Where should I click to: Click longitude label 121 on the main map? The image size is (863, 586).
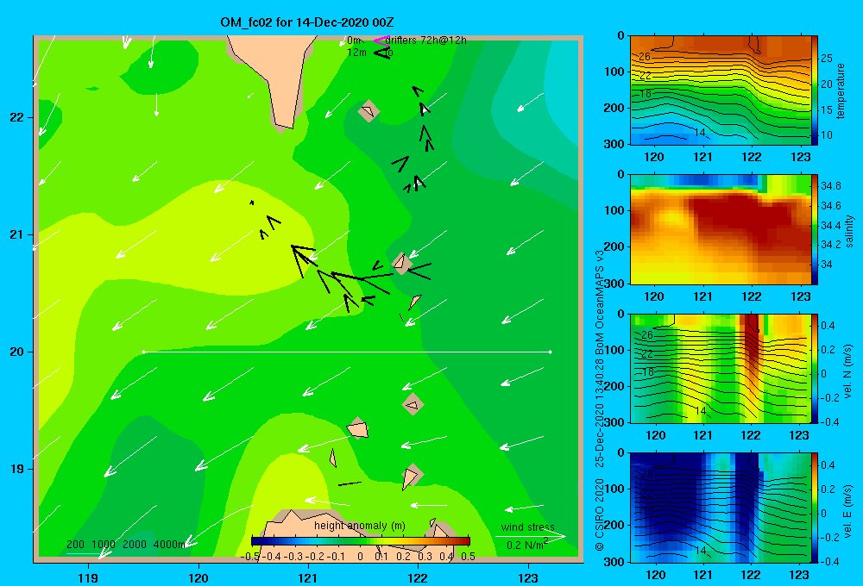coord(308,577)
